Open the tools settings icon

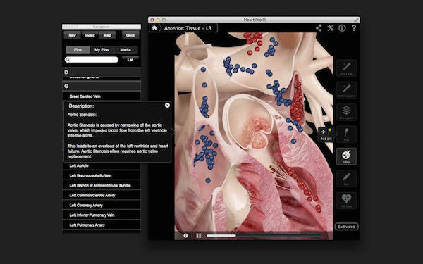pyautogui.click(x=331, y=28)
